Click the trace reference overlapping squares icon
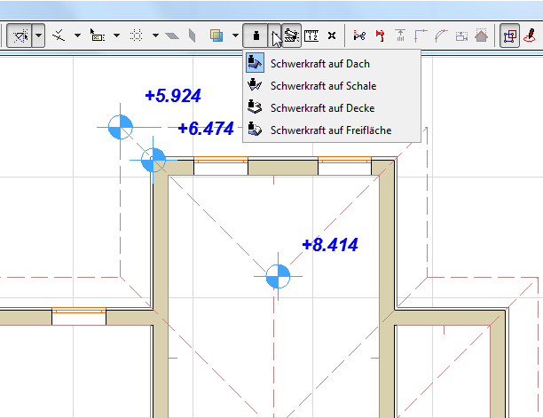Image resolution: width=543 pixels, height=418 pixels. point(216,35)
